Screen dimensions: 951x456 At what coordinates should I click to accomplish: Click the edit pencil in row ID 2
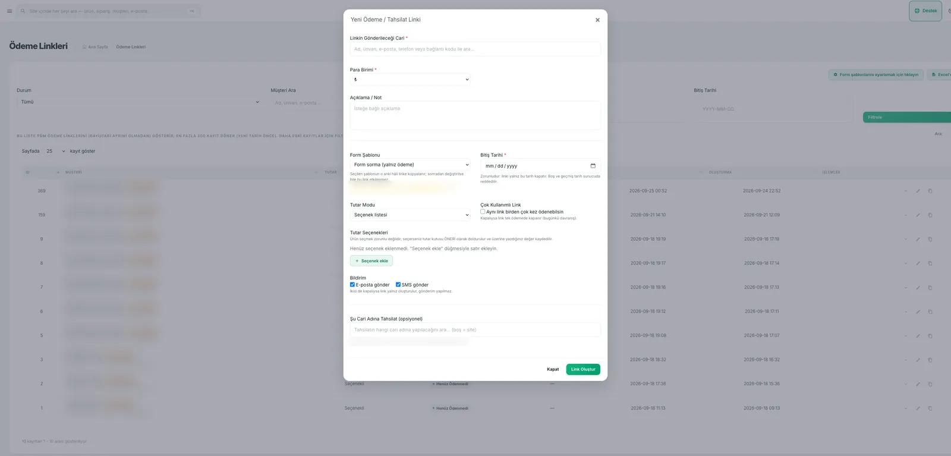[918, 384]
